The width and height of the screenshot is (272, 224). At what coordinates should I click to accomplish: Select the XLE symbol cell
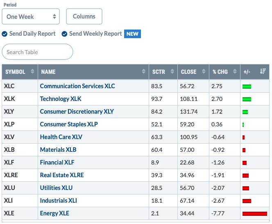[20, 213]
